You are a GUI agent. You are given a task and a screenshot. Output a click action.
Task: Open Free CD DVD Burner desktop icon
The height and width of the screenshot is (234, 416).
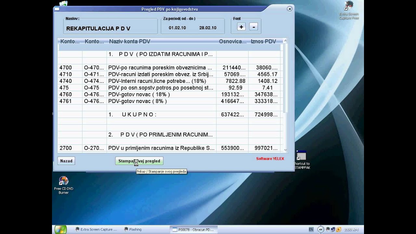[x=63, y=185]
